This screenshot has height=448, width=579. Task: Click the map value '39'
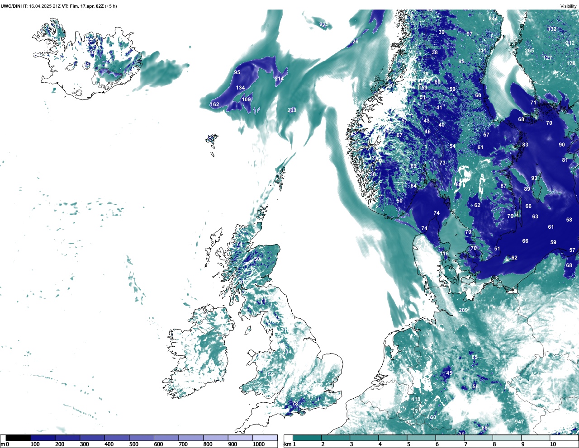(x=441, y=33)
